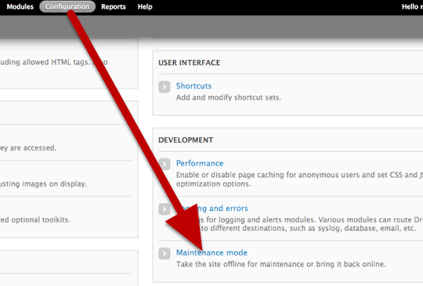Screen dimensions: 423x286
Task: Click the arrow icon beside Performance
Action: [164, 164]
